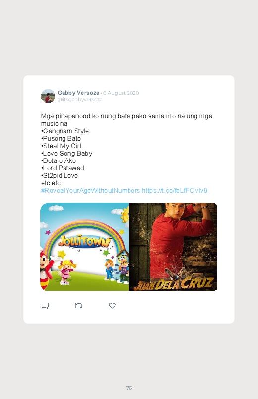Screen dimensions: 258x399
Task: View the Jollitown rainbow image
Action: tap(84, 246)
